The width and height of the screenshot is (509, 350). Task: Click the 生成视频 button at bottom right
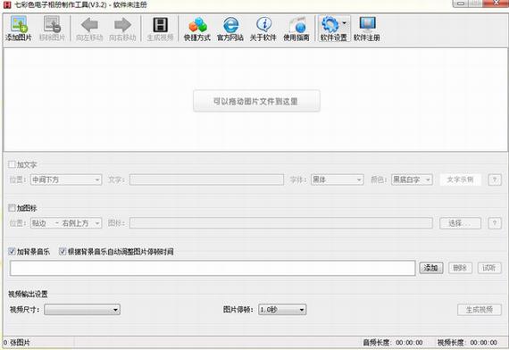pos(480,310)
